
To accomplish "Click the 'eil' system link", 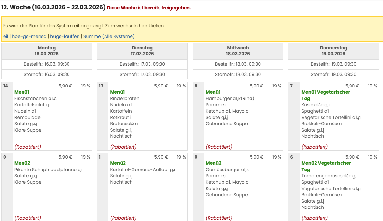I will pos(5,36).
